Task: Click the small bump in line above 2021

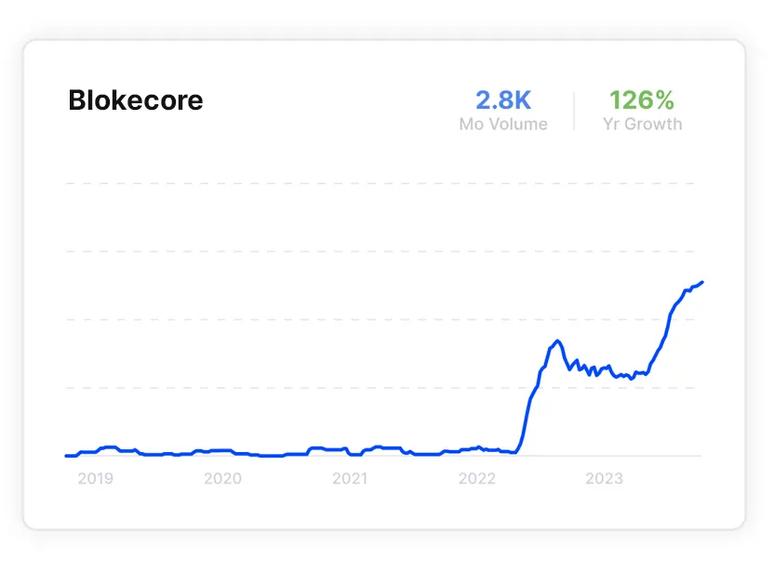Action: point(378,447)
